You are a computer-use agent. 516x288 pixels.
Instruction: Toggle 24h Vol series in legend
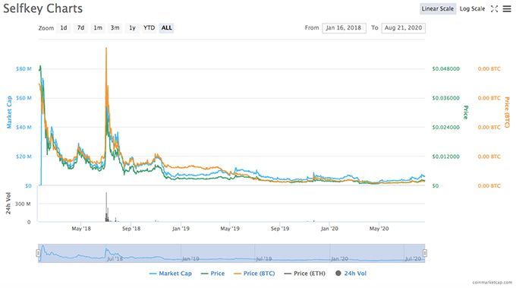tap(351, 274)
